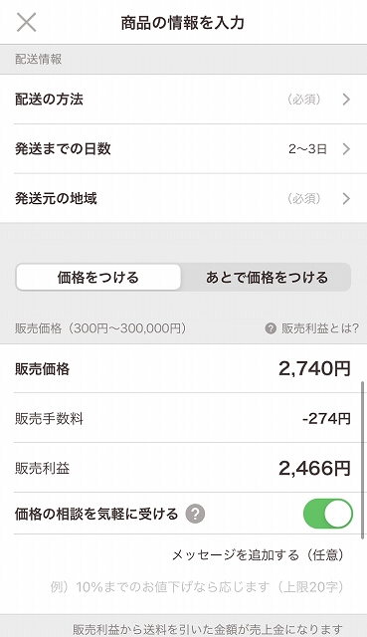Viewport: 367px width, 637px height.
Task: Click the vertical scrollbar on right edge
Action: (363, 460)
